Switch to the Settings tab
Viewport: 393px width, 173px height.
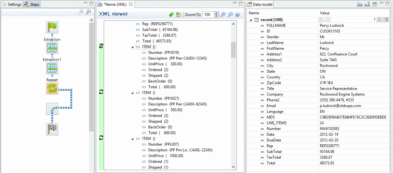point(12,4)
